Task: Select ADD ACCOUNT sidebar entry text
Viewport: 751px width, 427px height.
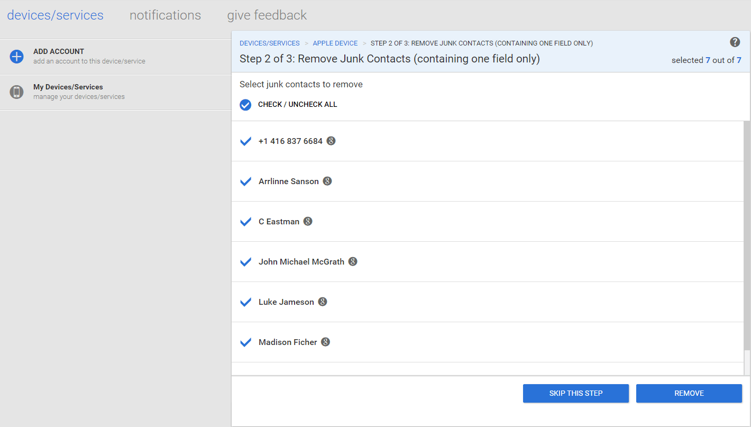Action: [x=59, y=51]
